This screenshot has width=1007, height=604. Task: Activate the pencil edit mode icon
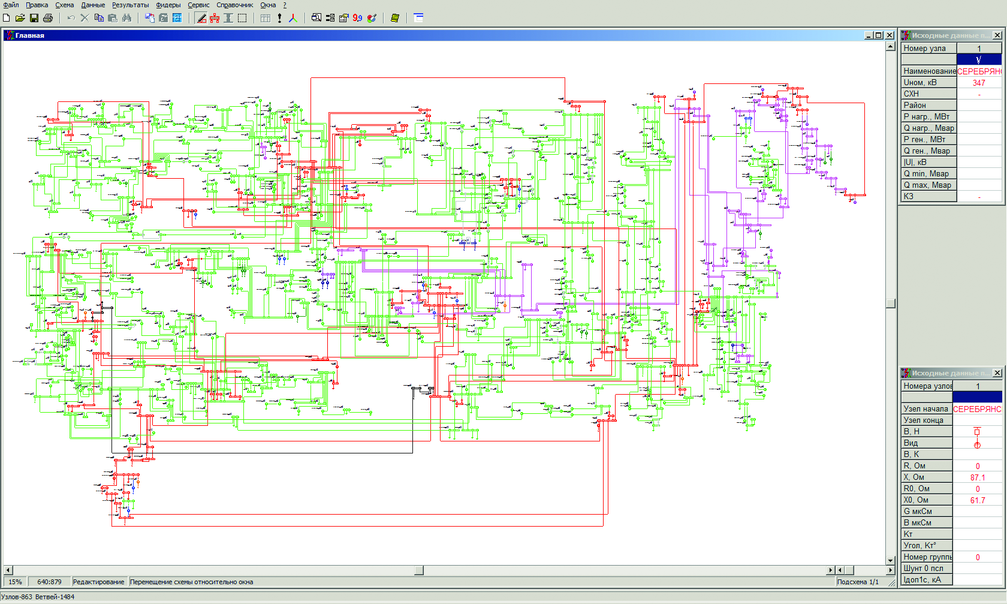click(x=201, y=18)
